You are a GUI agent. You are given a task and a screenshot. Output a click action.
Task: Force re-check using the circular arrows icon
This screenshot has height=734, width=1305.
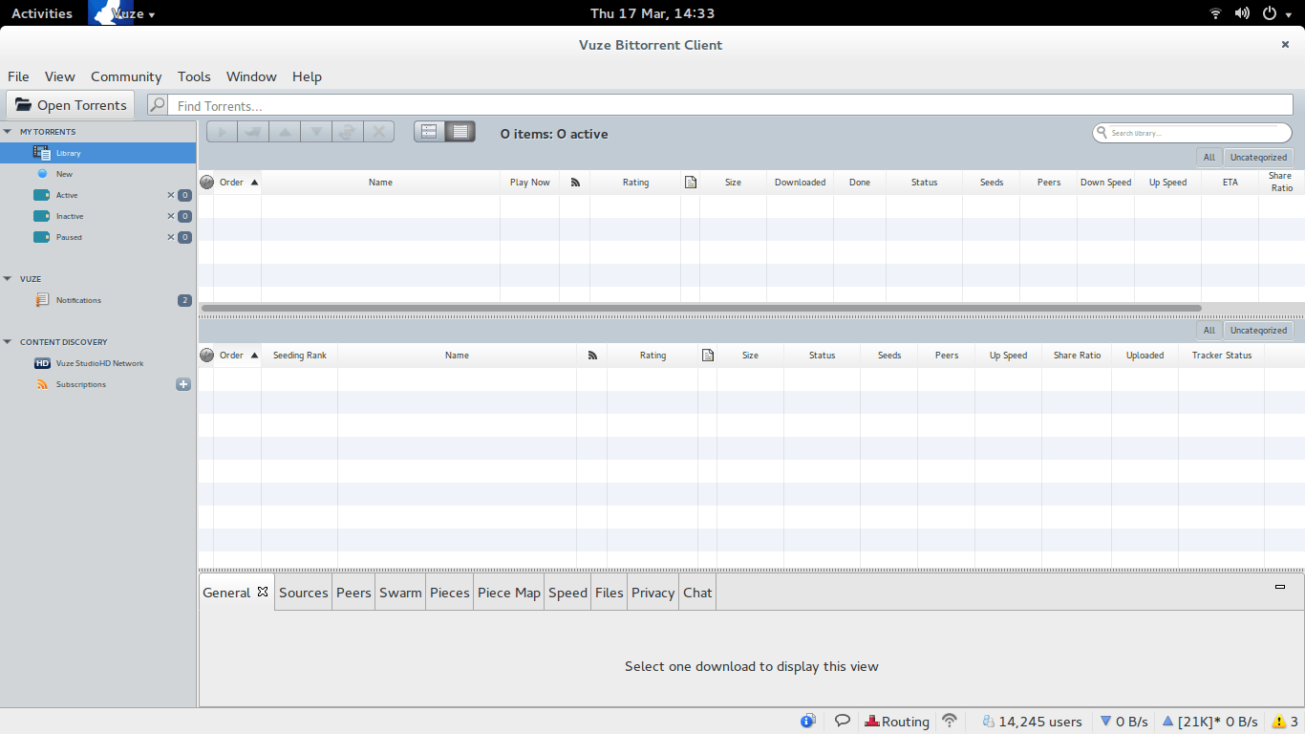[x=348, y=131]
